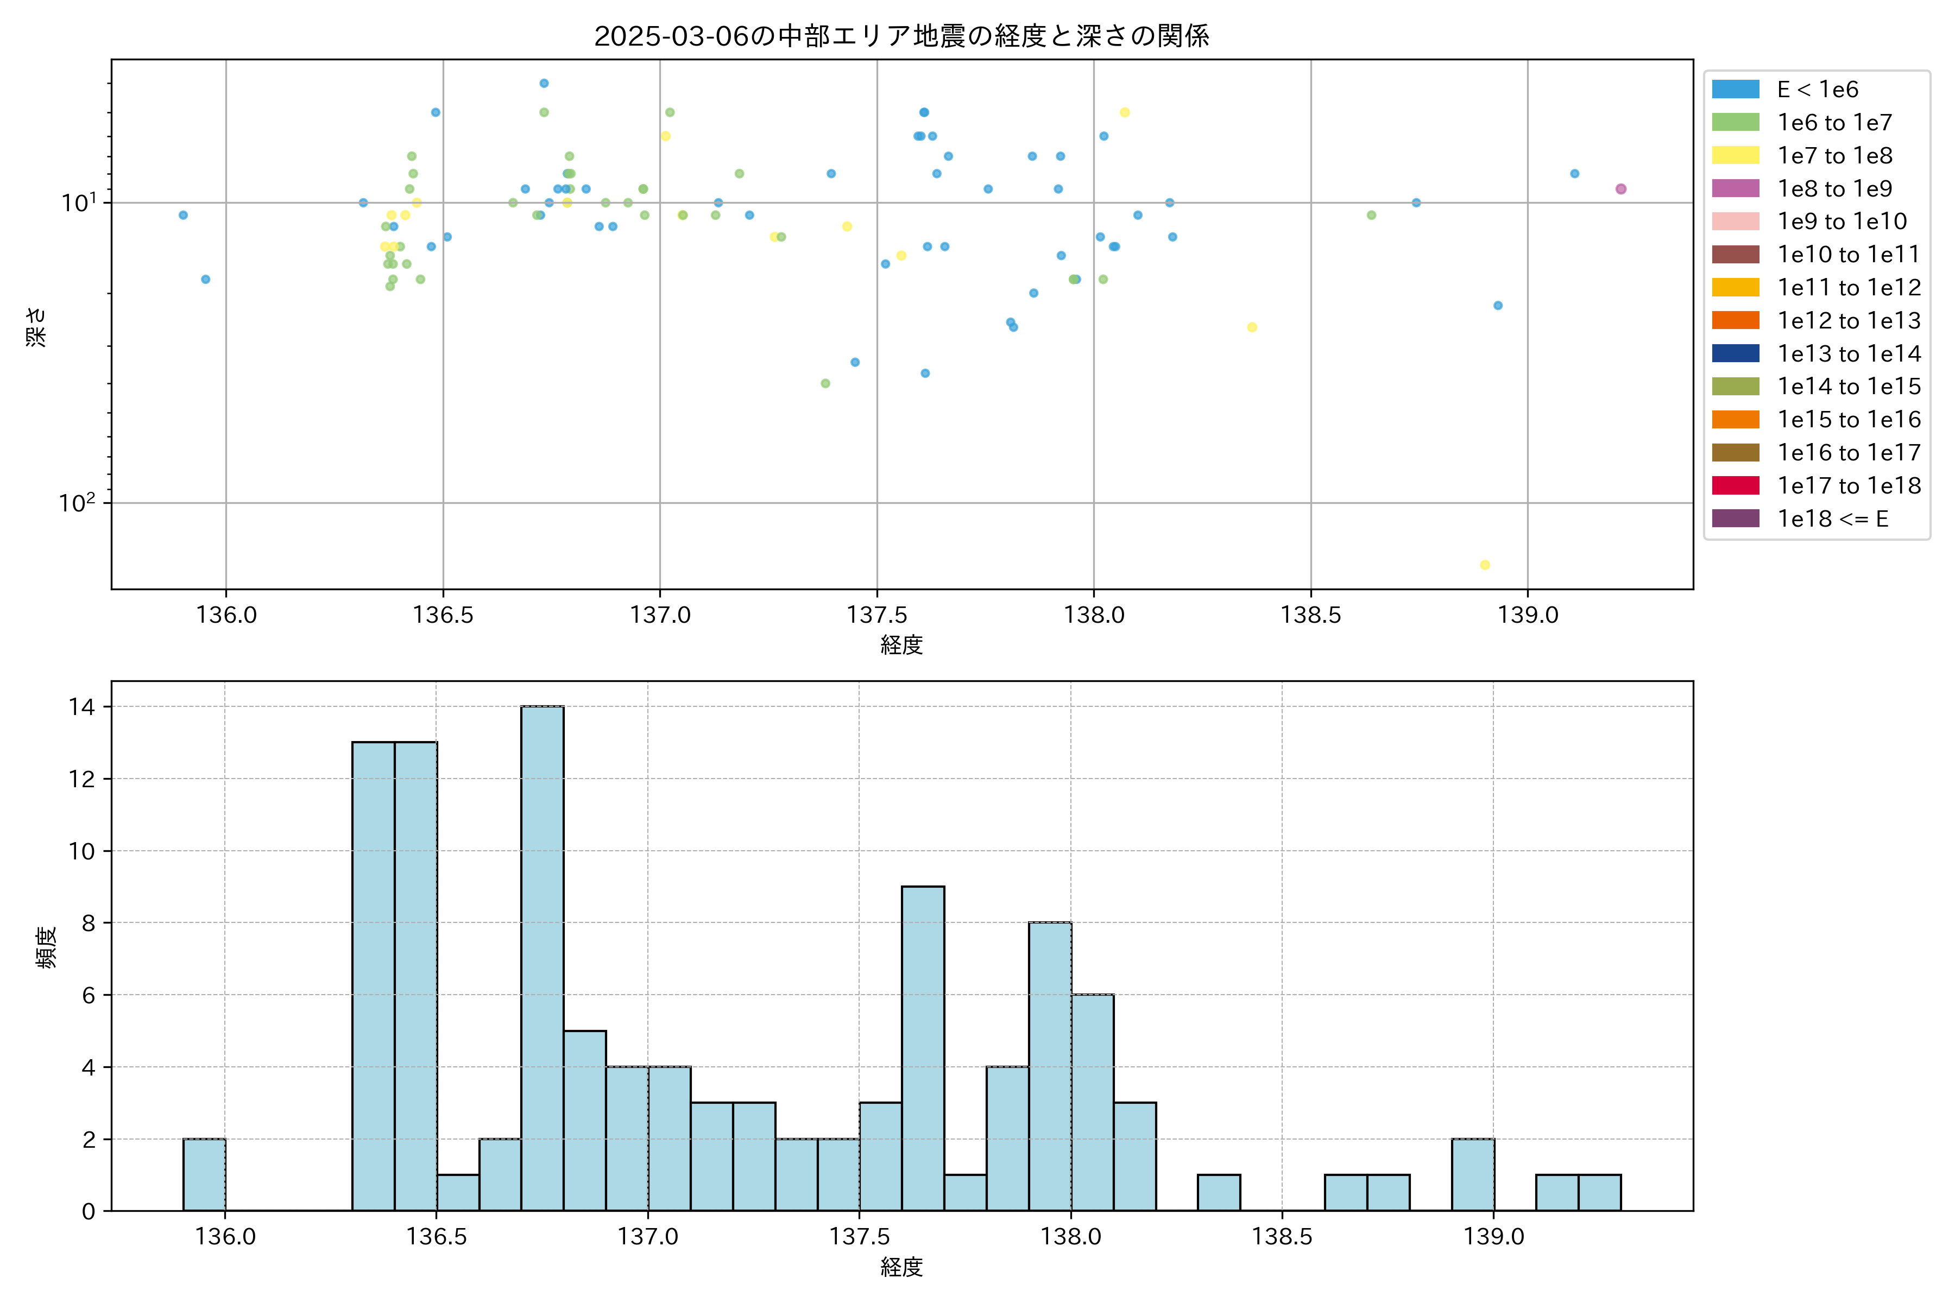Click the blue E < 1e6 legend swatch
The height and width of the screenshot is (1303, 1955).
(x=1736, y=90)
